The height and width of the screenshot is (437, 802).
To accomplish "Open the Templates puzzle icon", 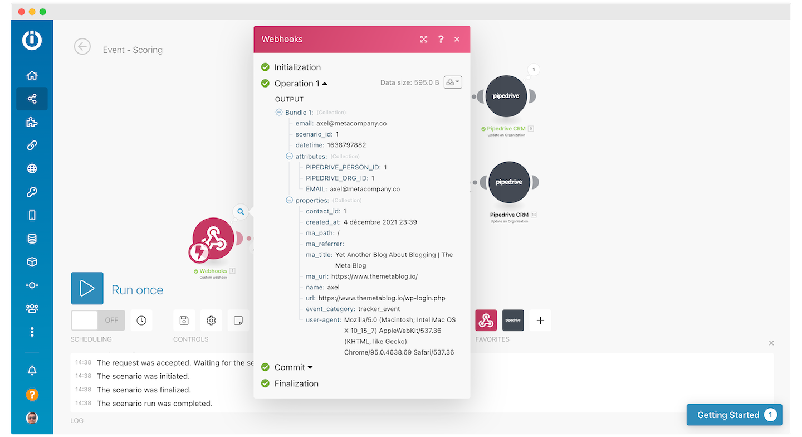I will (32, 122).
